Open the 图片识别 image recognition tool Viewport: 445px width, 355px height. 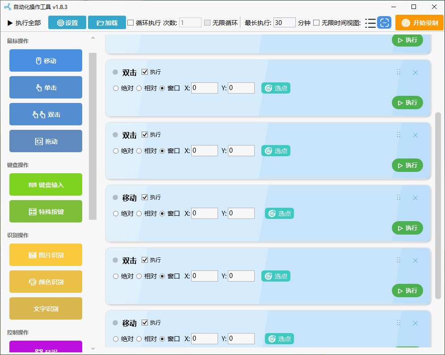[x=45, y=255]
